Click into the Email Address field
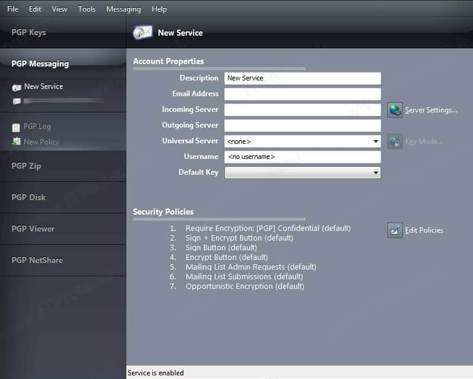 [x=302, y=94]
